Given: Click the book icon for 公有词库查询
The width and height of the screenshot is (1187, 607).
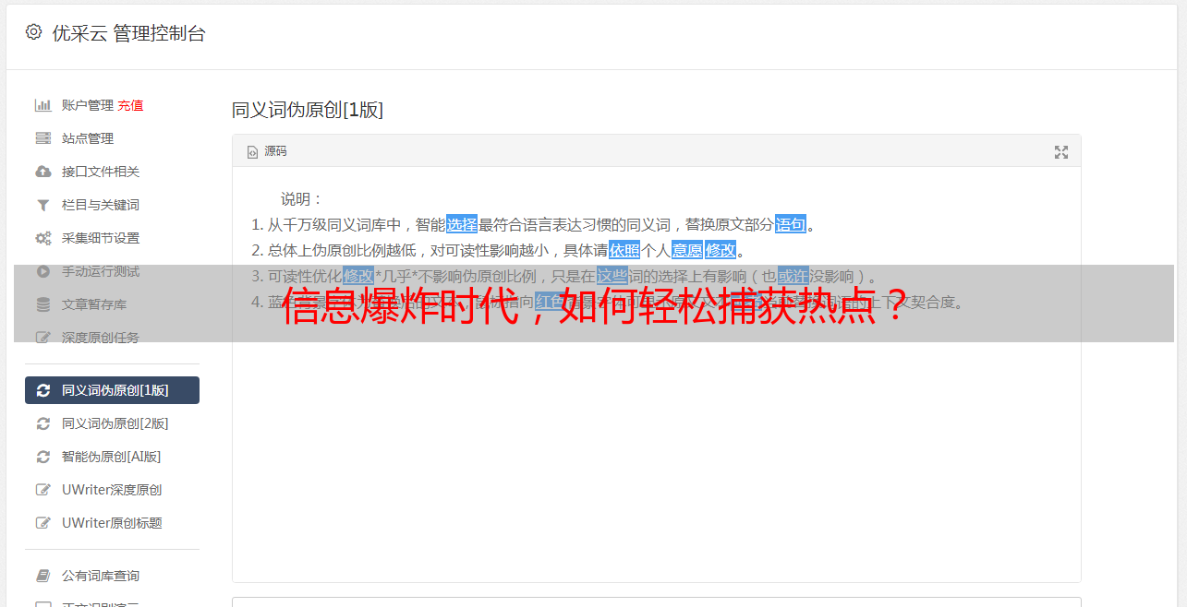Looking at the screenshot, I should pos(42,576).
